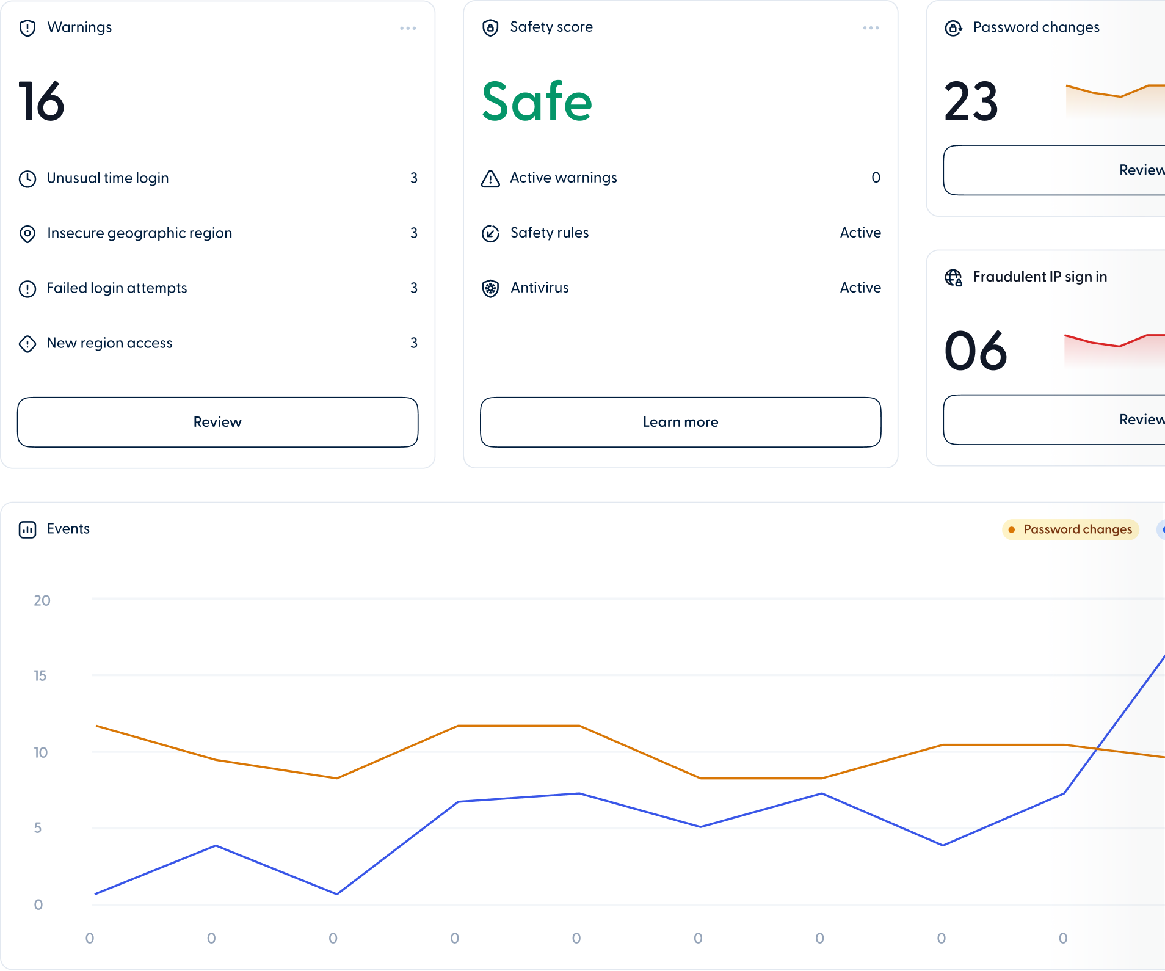This screenshot has width=1165, height=971.
Task: Open the Safety score card options menu
Action: (x=871, y=28)
